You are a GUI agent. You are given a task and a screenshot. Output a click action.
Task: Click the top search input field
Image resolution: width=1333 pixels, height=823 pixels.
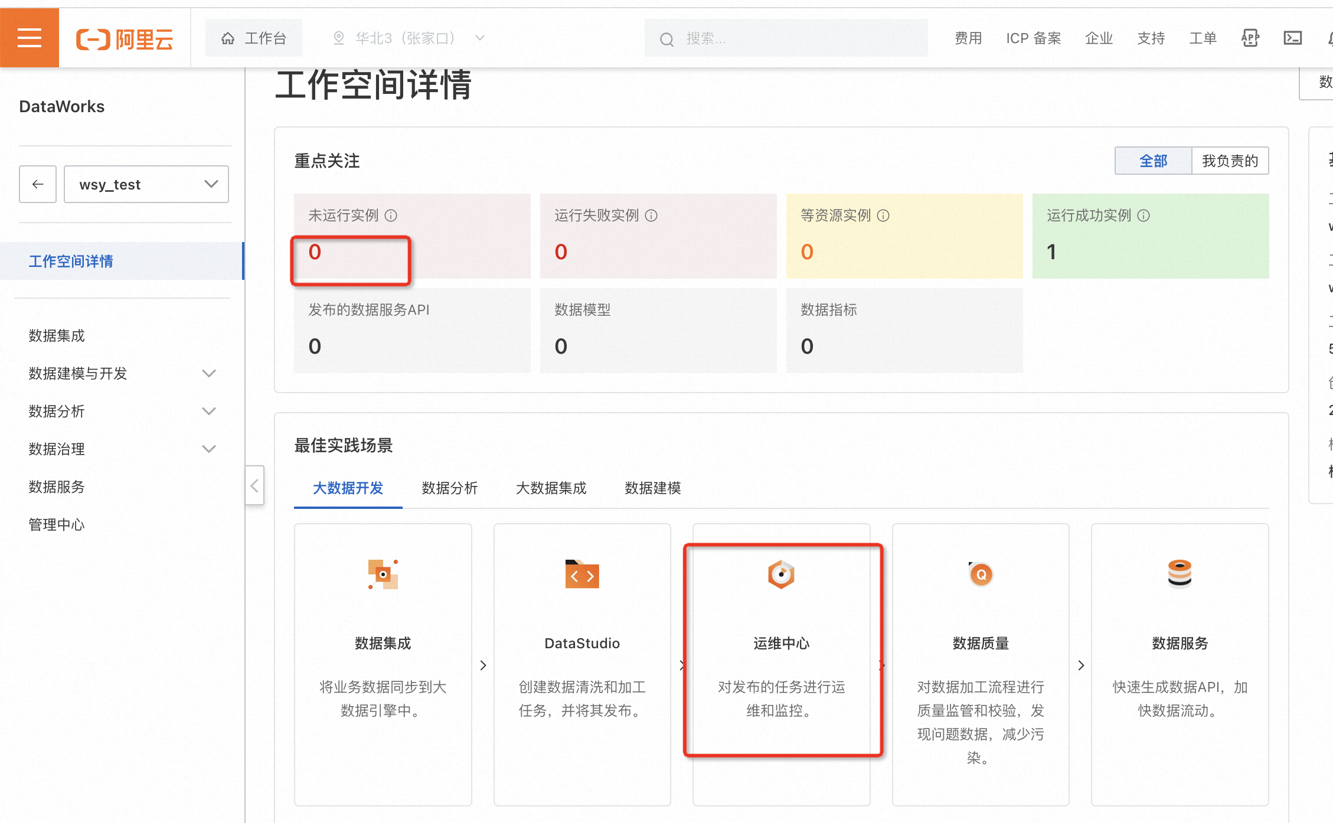(786, 38)
